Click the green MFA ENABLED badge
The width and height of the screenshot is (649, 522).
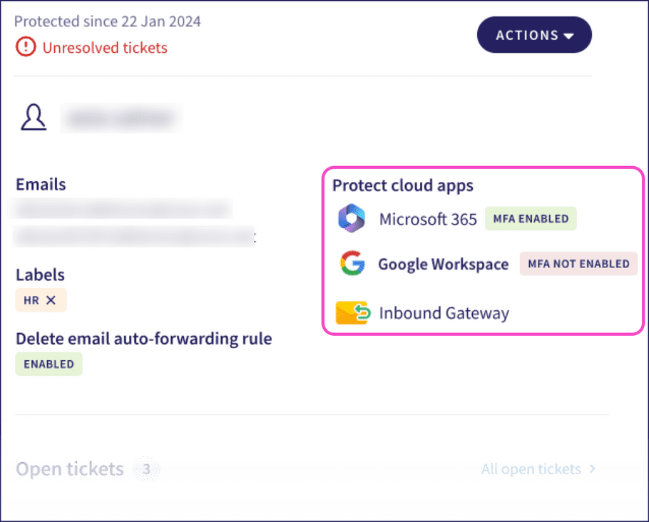[531, 219]
